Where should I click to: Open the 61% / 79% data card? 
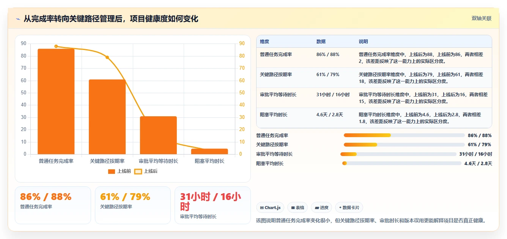133,205
